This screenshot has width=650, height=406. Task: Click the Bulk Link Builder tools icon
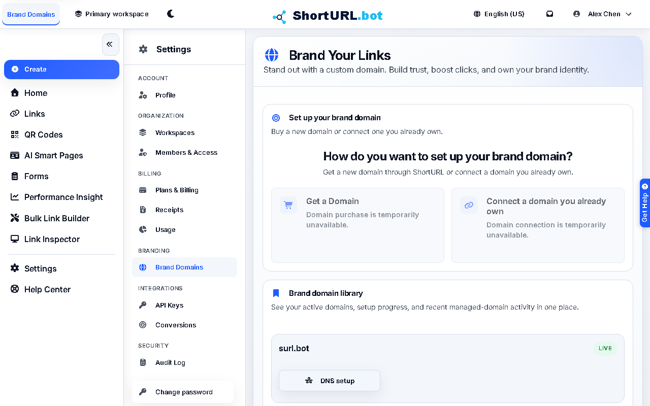(x=15, y=218)
